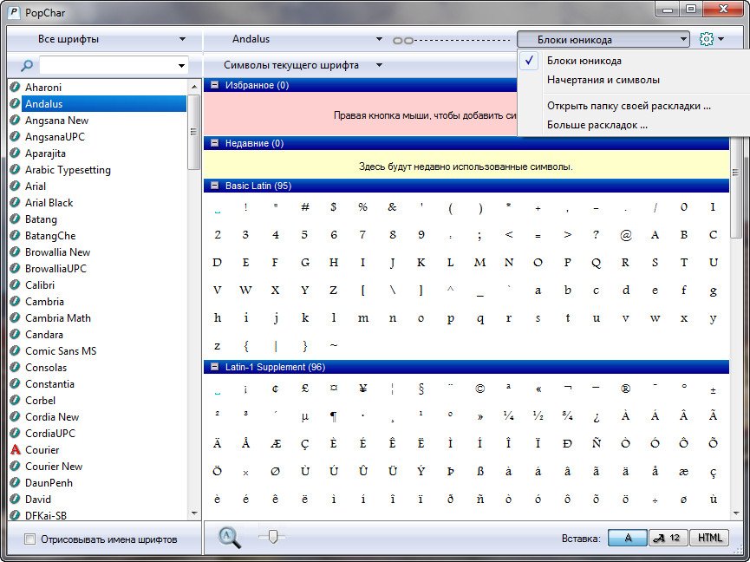This screenshot has height=562, width=750.
Task: Click the zoom magnifier icon at bottom
Action: coord(230,537)
